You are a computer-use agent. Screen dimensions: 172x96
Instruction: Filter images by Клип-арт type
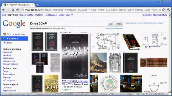pos(7,77)
